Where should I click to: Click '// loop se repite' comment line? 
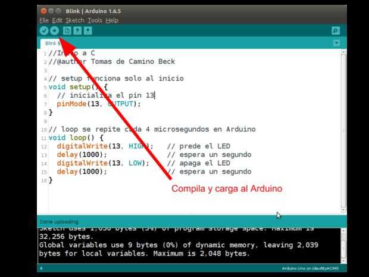tap(152, 129)
